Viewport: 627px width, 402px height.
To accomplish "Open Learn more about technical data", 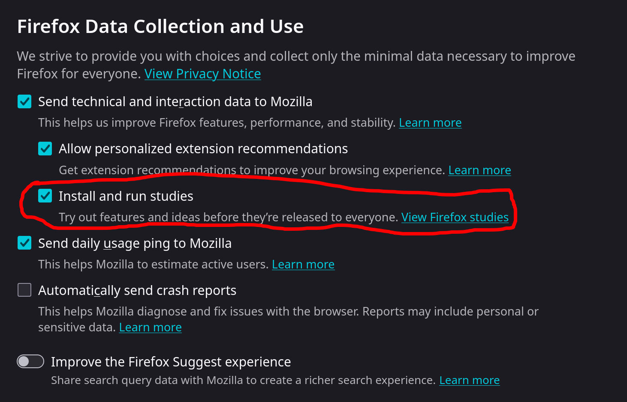I will coord(430,122).
